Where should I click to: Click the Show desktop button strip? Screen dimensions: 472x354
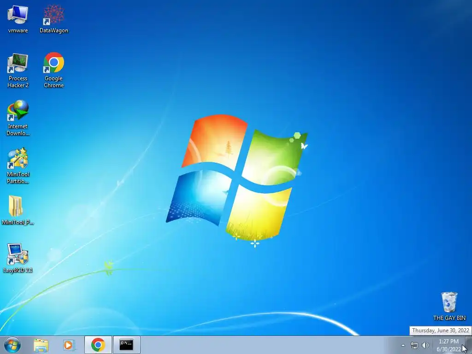point(468,345)
